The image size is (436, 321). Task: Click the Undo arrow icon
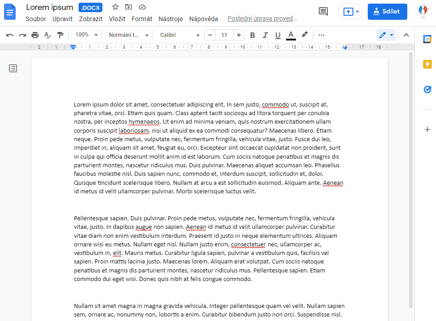coord(10,35)
